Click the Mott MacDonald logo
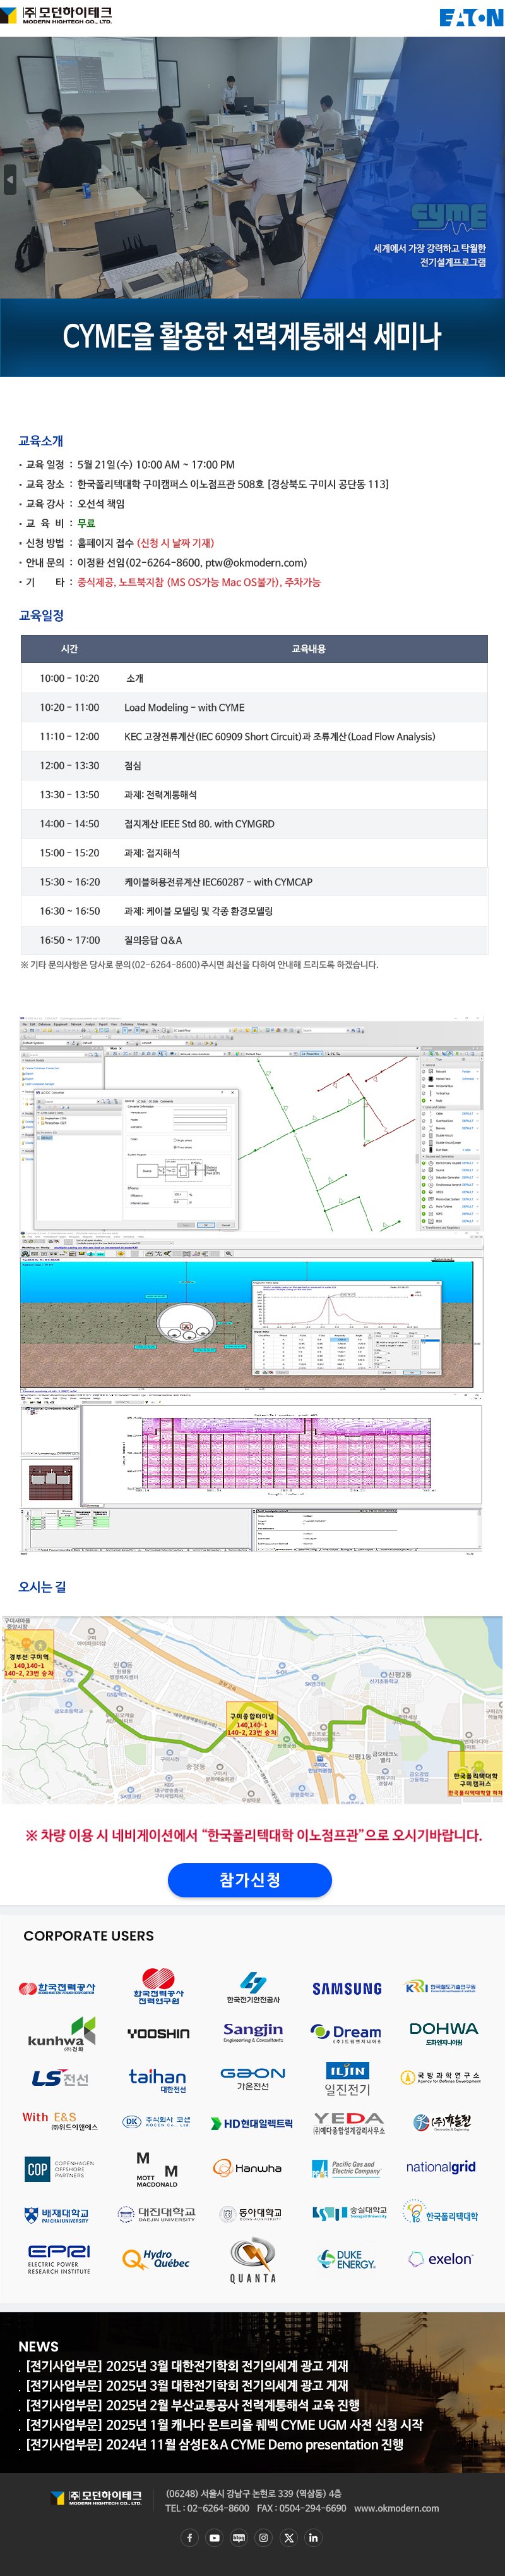 157,2169
